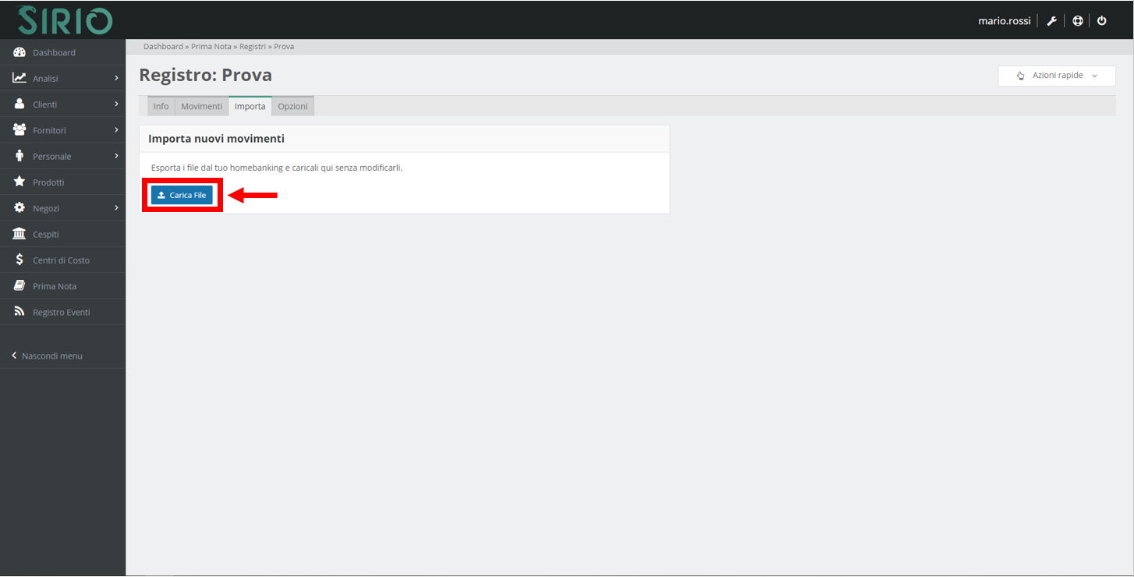Image resolution: width=1134 pixels, height=577 pixels.
Task: Click the Prima Nota book icon
Action: click(x=19, y=286)
